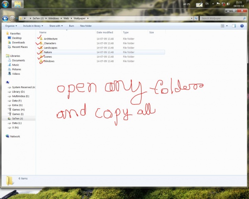Image resolution: width=249 pixels, height=199 pixels.
Task: Show hidden tray icons arrow
Action: 213,4
